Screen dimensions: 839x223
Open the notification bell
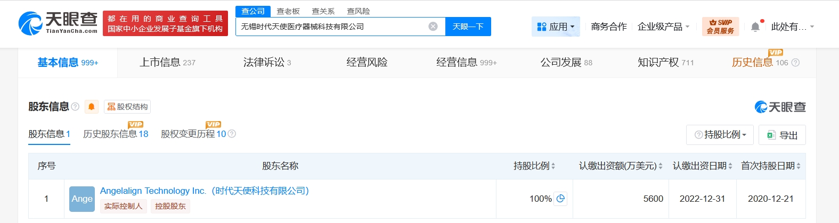(x=755, y=27)
